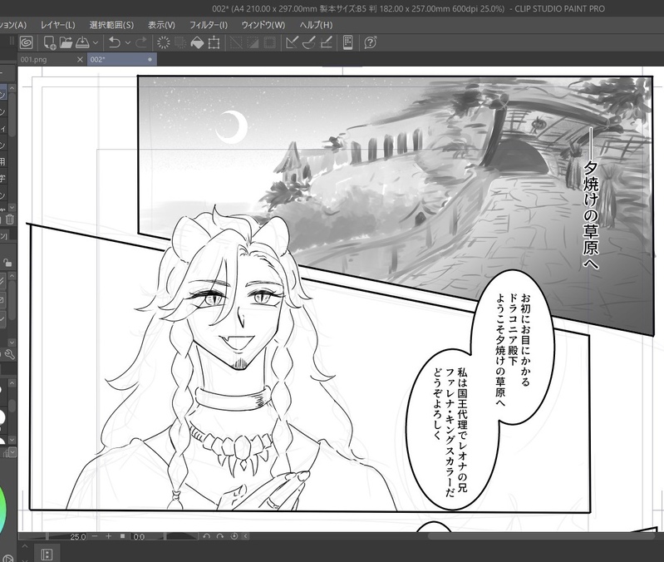
Task: Rotate canvas counterclockwise
Action: click(x=206, y=536)
